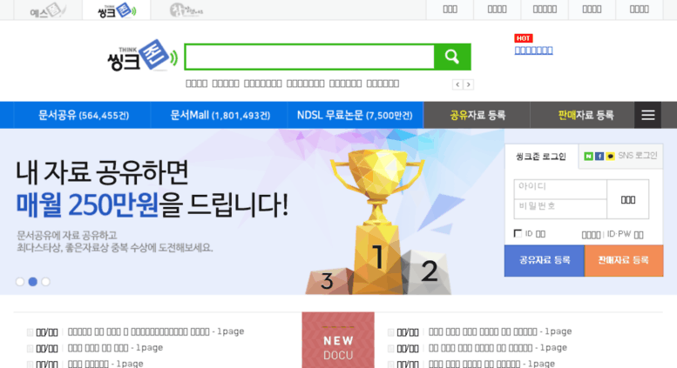The image size is (677, 368).
Task: Select the first banner carousel dot
Action: (20, 281)
